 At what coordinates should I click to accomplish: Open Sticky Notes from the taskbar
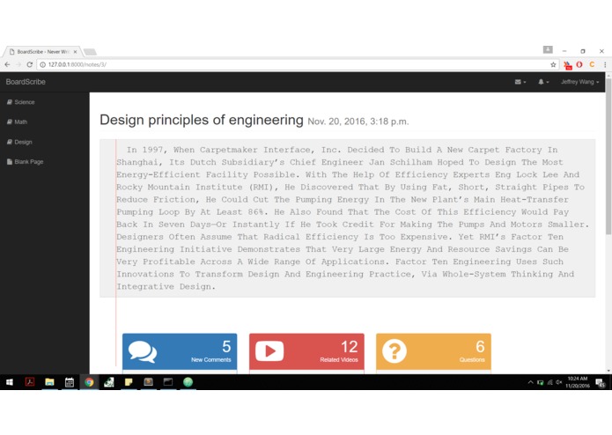click(129, 382)
